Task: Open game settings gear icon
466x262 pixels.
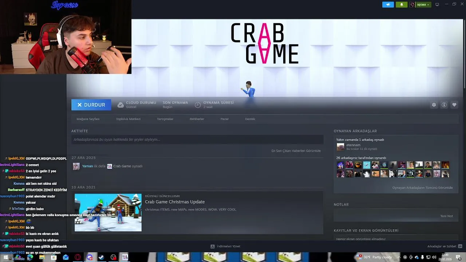Action: click(x=434, y=105)
